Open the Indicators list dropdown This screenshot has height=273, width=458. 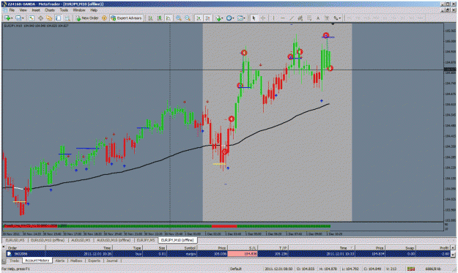tap(219, 18)
